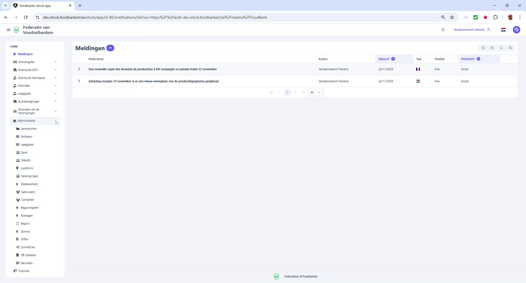The width and height of the screenshot is (526, 283).
Task: Toggle the Prioriteit column sort
Action: [x=467, y=59]
